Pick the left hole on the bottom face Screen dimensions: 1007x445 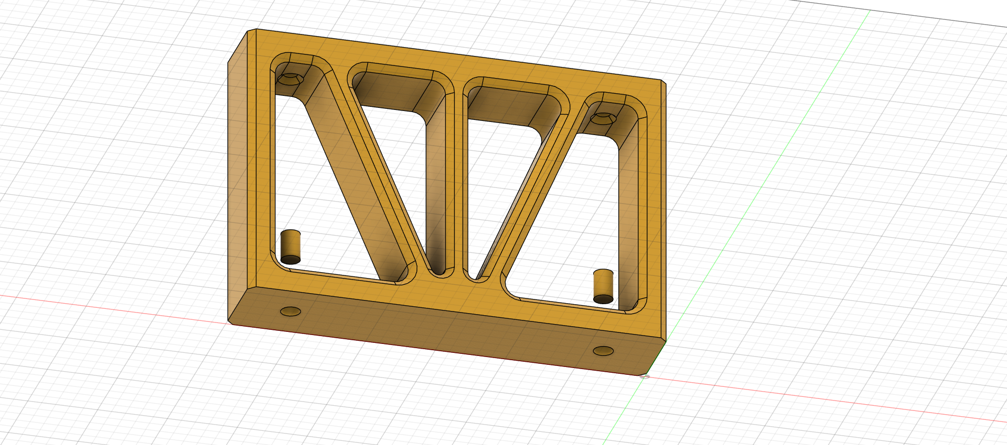291,311
